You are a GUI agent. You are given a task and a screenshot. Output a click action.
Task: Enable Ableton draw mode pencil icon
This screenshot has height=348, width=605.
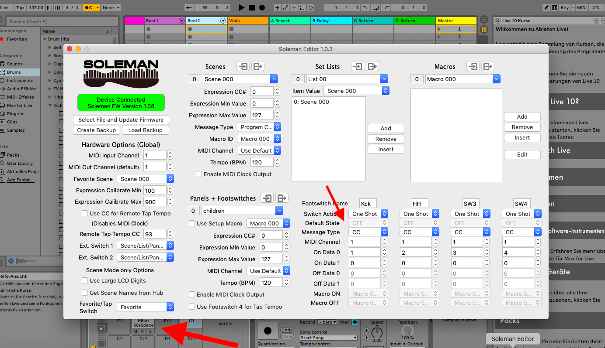point(546,8)
